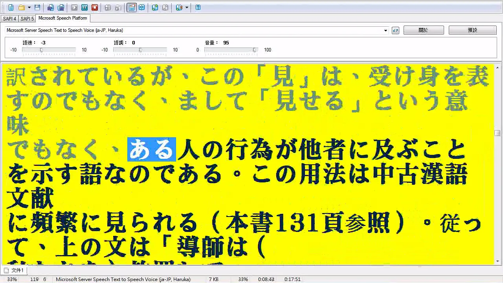503x283 pixels.
Task: Stop the speech with the red button
Action: click(x=95, y=7)
